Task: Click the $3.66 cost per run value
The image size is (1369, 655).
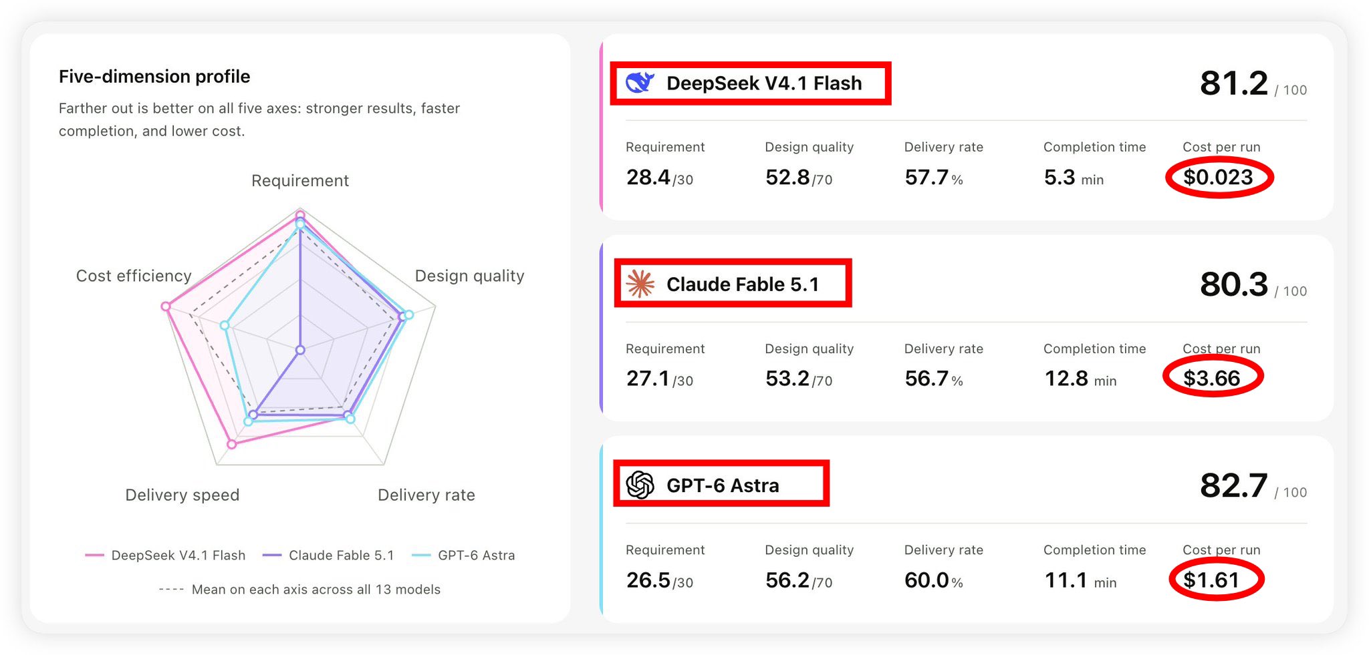Action: pos(1211,378)
